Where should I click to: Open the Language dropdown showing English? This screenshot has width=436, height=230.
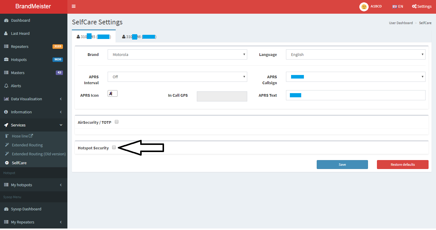355,54
